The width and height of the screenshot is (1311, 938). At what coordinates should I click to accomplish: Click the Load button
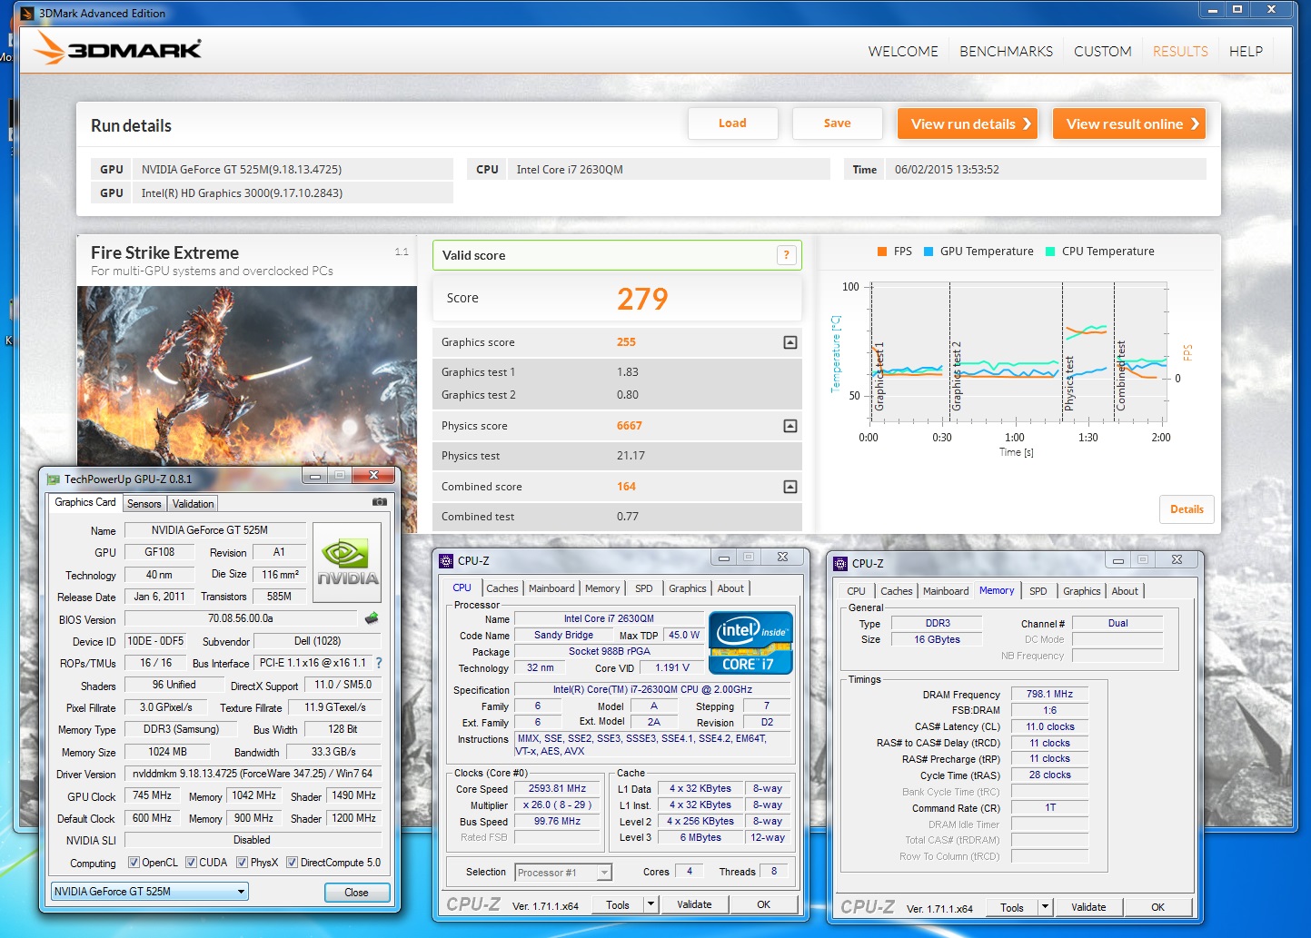(732, 123)
